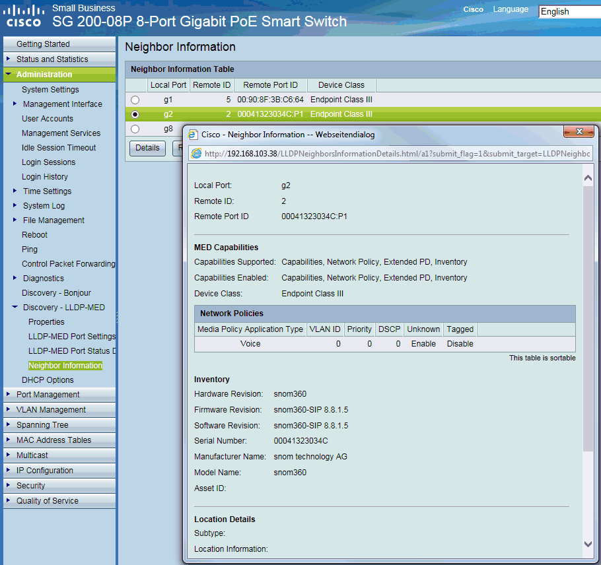601x565 pixels.
Task: Open Login History page
Action: 44,177
